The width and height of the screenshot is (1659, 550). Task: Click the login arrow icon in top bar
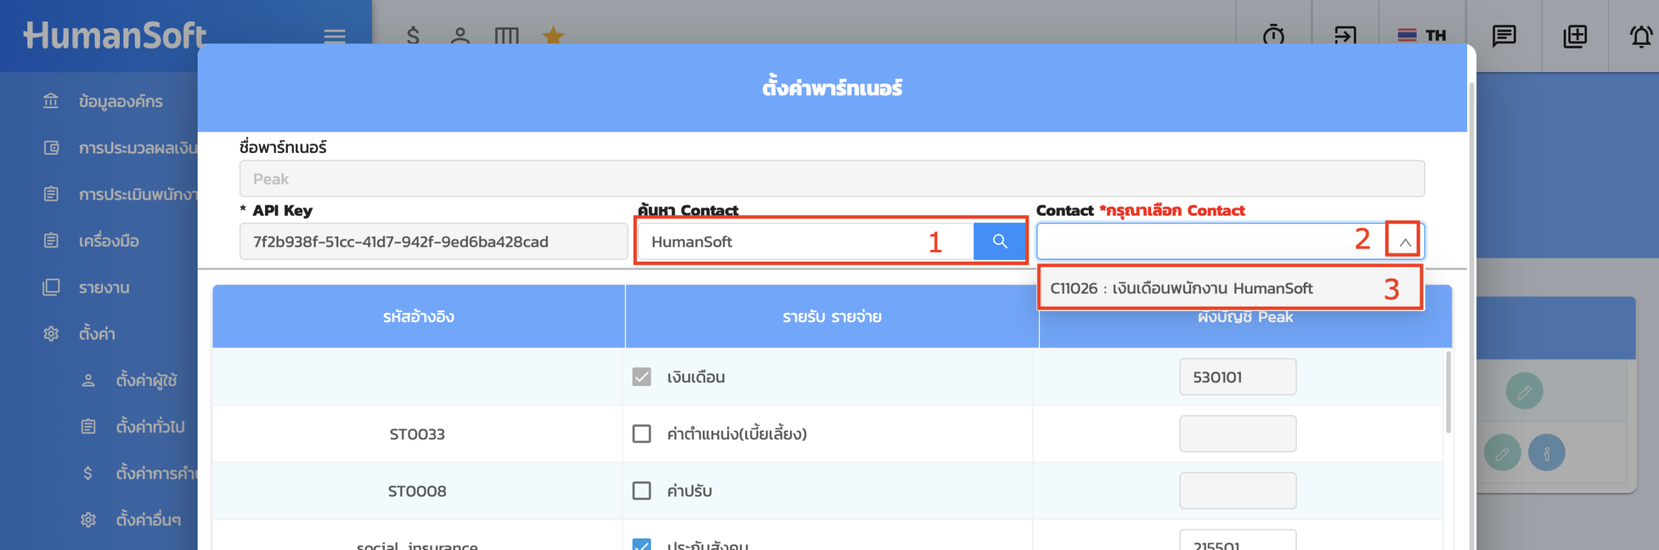(x=1345, y=35)
